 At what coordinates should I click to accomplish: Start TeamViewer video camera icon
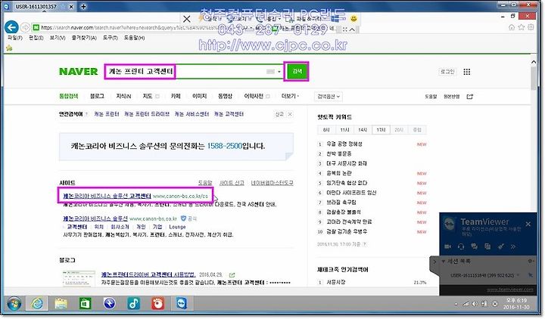(447, 246)
